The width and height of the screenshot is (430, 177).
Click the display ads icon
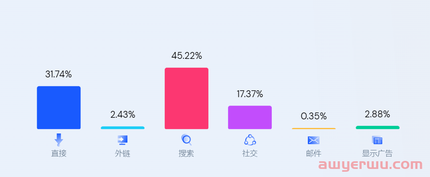click(x=377, y=140)
